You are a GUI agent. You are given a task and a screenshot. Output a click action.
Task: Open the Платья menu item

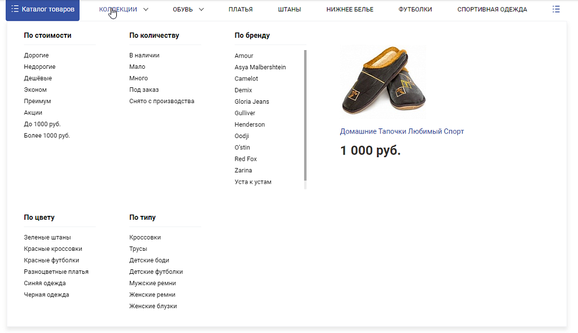click(x=240, y=10)
